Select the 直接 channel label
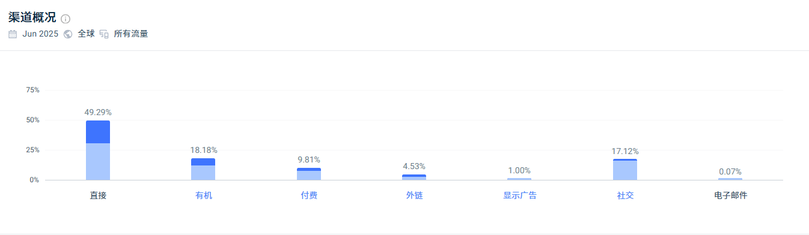This screenshot has width=809, height=235. tap(98, 195)
